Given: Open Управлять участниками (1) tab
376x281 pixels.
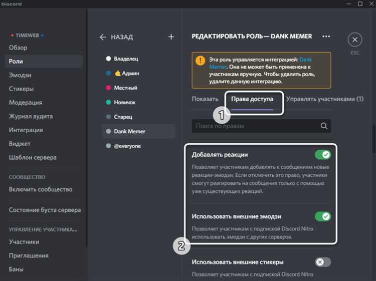Looking at the screenshot, I should [x=325, y=99].
